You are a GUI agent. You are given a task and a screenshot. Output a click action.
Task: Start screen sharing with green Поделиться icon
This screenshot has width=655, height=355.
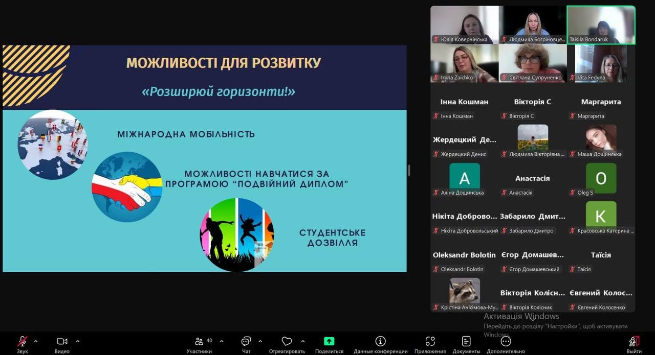point(329,342)
